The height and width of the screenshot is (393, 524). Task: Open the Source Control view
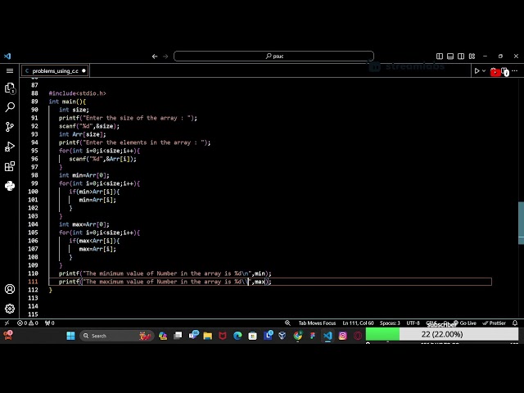[x=10, y=127]
